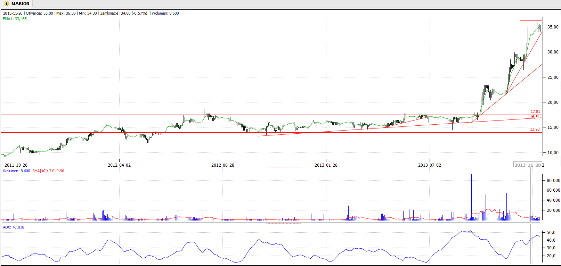The height and width of the screenshot is (266, 561).
Task: Click the 17,51 resistance line label
Action: (x=535, y=112)
